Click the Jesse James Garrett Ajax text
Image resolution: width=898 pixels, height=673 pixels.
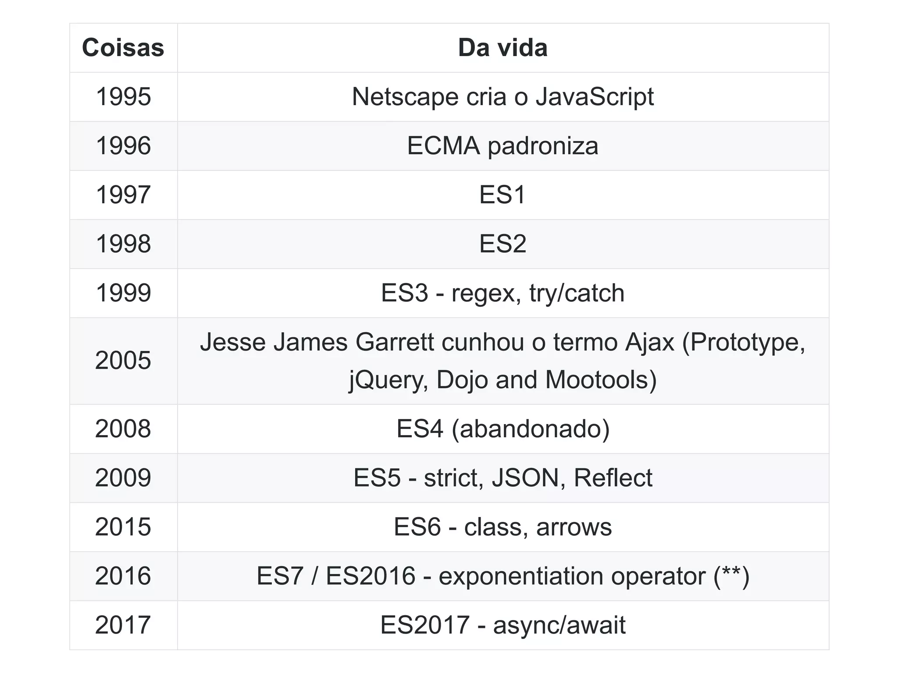click(503, 361)
